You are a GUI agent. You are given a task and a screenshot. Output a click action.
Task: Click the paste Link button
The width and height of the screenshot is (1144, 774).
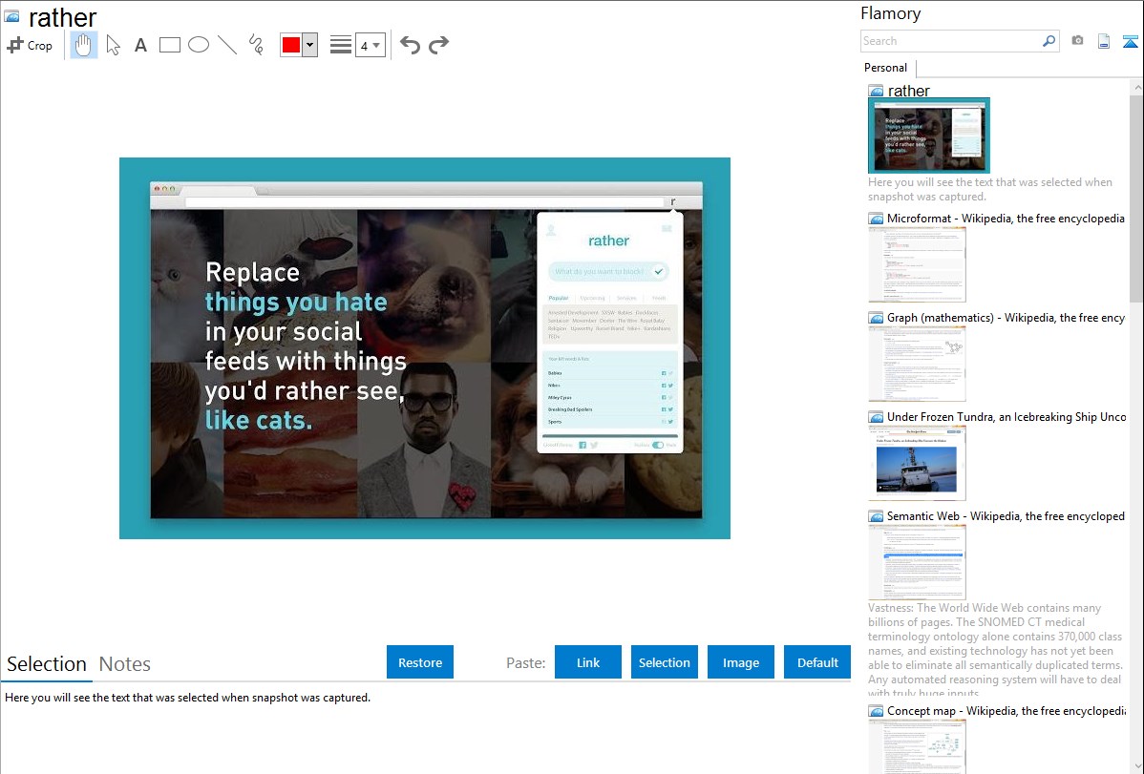click(x=588, y=662)
